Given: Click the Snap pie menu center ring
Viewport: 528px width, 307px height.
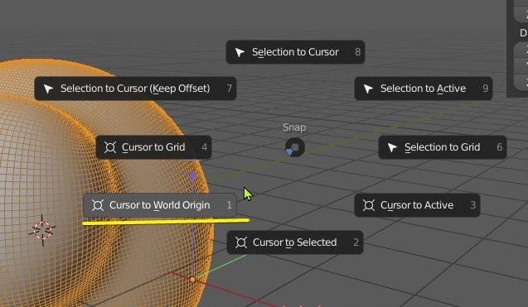Looking at the screenshot, I should tap(295, 147).
